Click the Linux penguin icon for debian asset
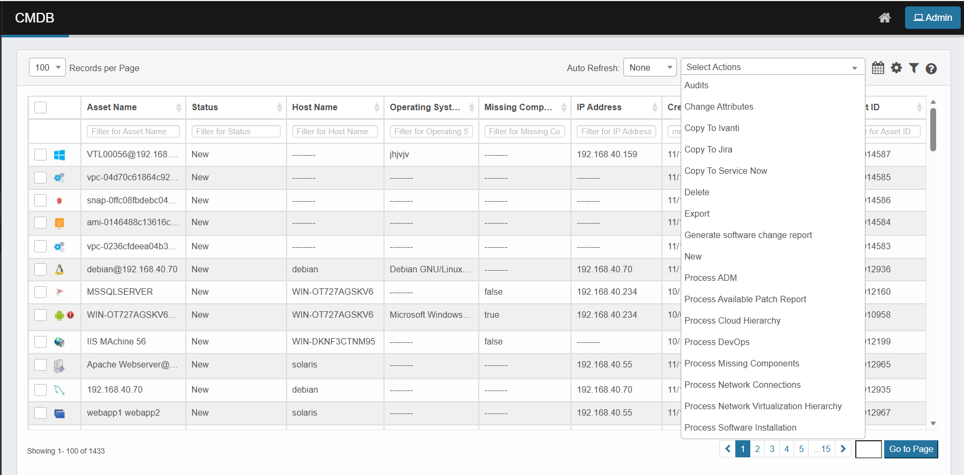The image size is (964, 475). click(59, 270)
